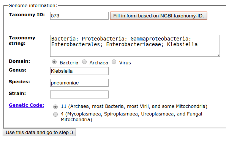
Task: Choose genetic code 4 radio option
Action: point(55,114)
